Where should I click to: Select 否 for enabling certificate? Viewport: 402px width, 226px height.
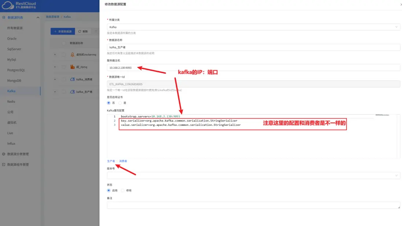coord(109,103)
